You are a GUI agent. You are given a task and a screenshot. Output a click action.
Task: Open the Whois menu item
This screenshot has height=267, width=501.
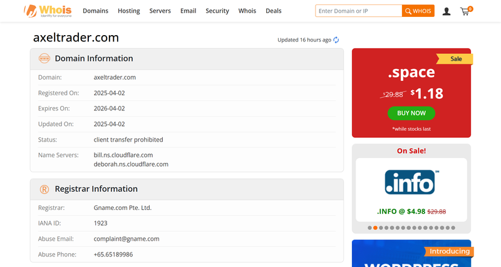[247, 11]
